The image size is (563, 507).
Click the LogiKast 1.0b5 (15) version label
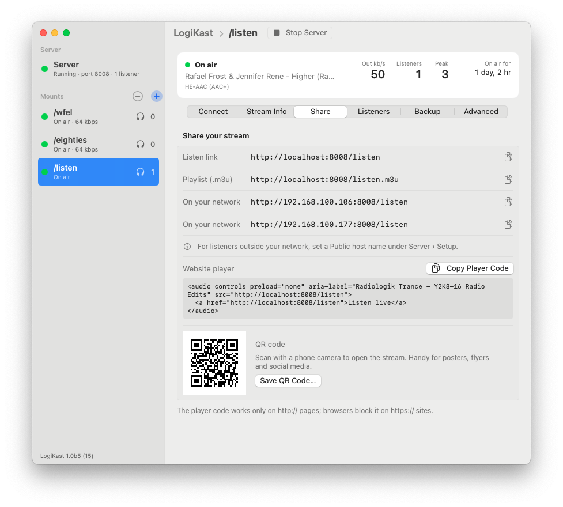(67, 456)
